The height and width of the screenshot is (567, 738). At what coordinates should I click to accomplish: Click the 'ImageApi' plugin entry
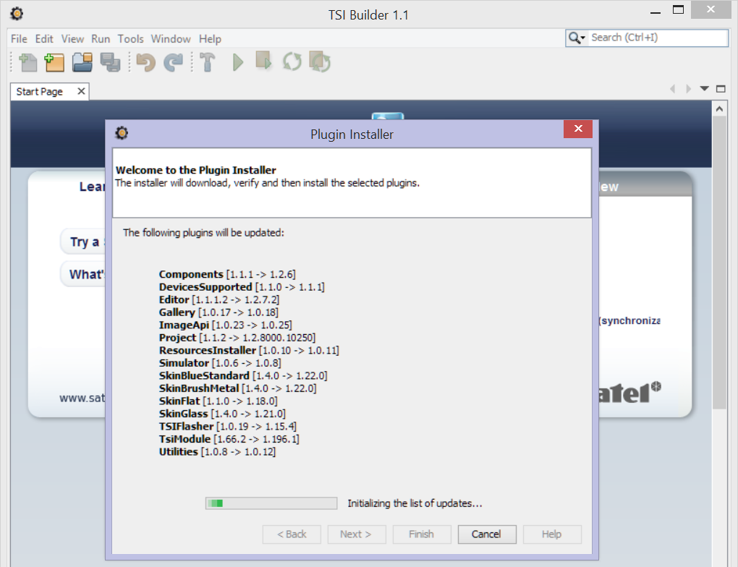pyautogui.click(x=226, y=325)
